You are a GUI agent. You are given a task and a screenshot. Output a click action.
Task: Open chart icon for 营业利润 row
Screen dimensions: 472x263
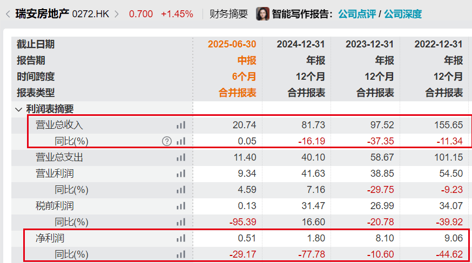point(180,174)
